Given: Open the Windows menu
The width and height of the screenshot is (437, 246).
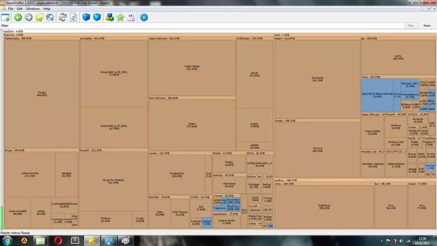Looking at the screenshot, I should 33,8.
